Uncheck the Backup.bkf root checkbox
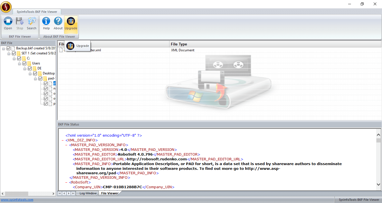This screenshot has width=382, height=203. coord(8,49)
